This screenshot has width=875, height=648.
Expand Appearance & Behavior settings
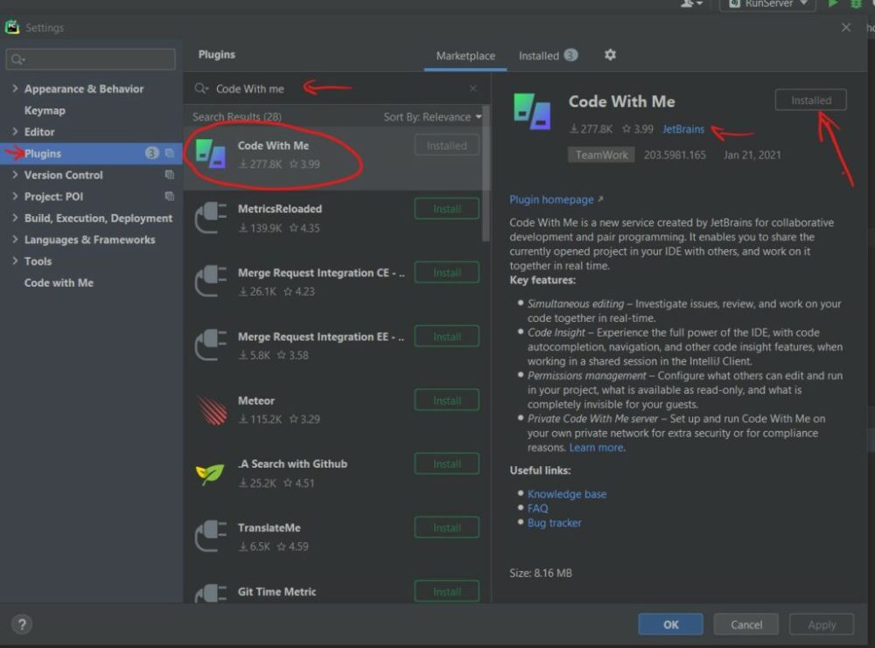[x=15, y=88]
